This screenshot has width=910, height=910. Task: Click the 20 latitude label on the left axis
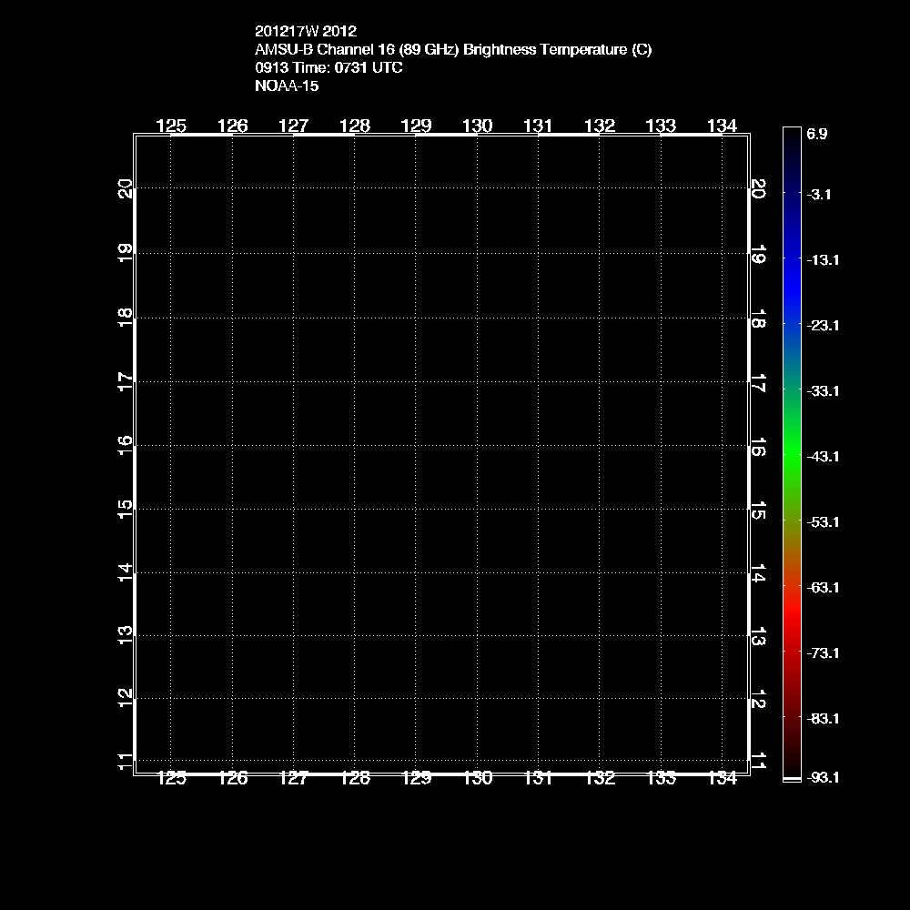point(126,188)
